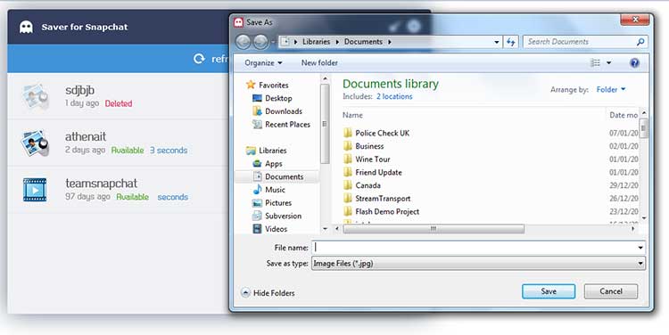Screen dimensions: 669x335
Task: Open the teamsnapchat video icon
Action: coord(35,190)
